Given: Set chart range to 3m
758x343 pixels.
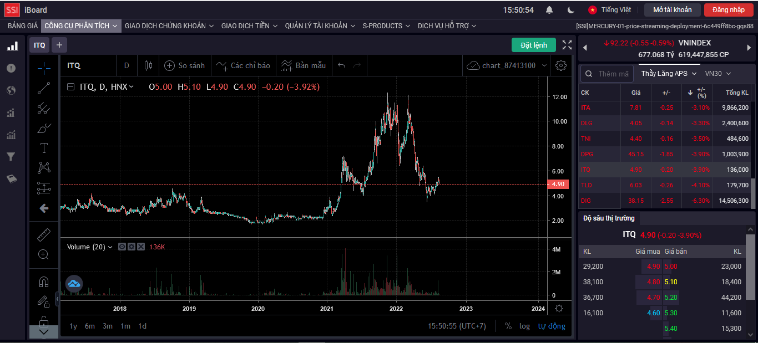Looking at the screenshot, I should coord(108,326).
